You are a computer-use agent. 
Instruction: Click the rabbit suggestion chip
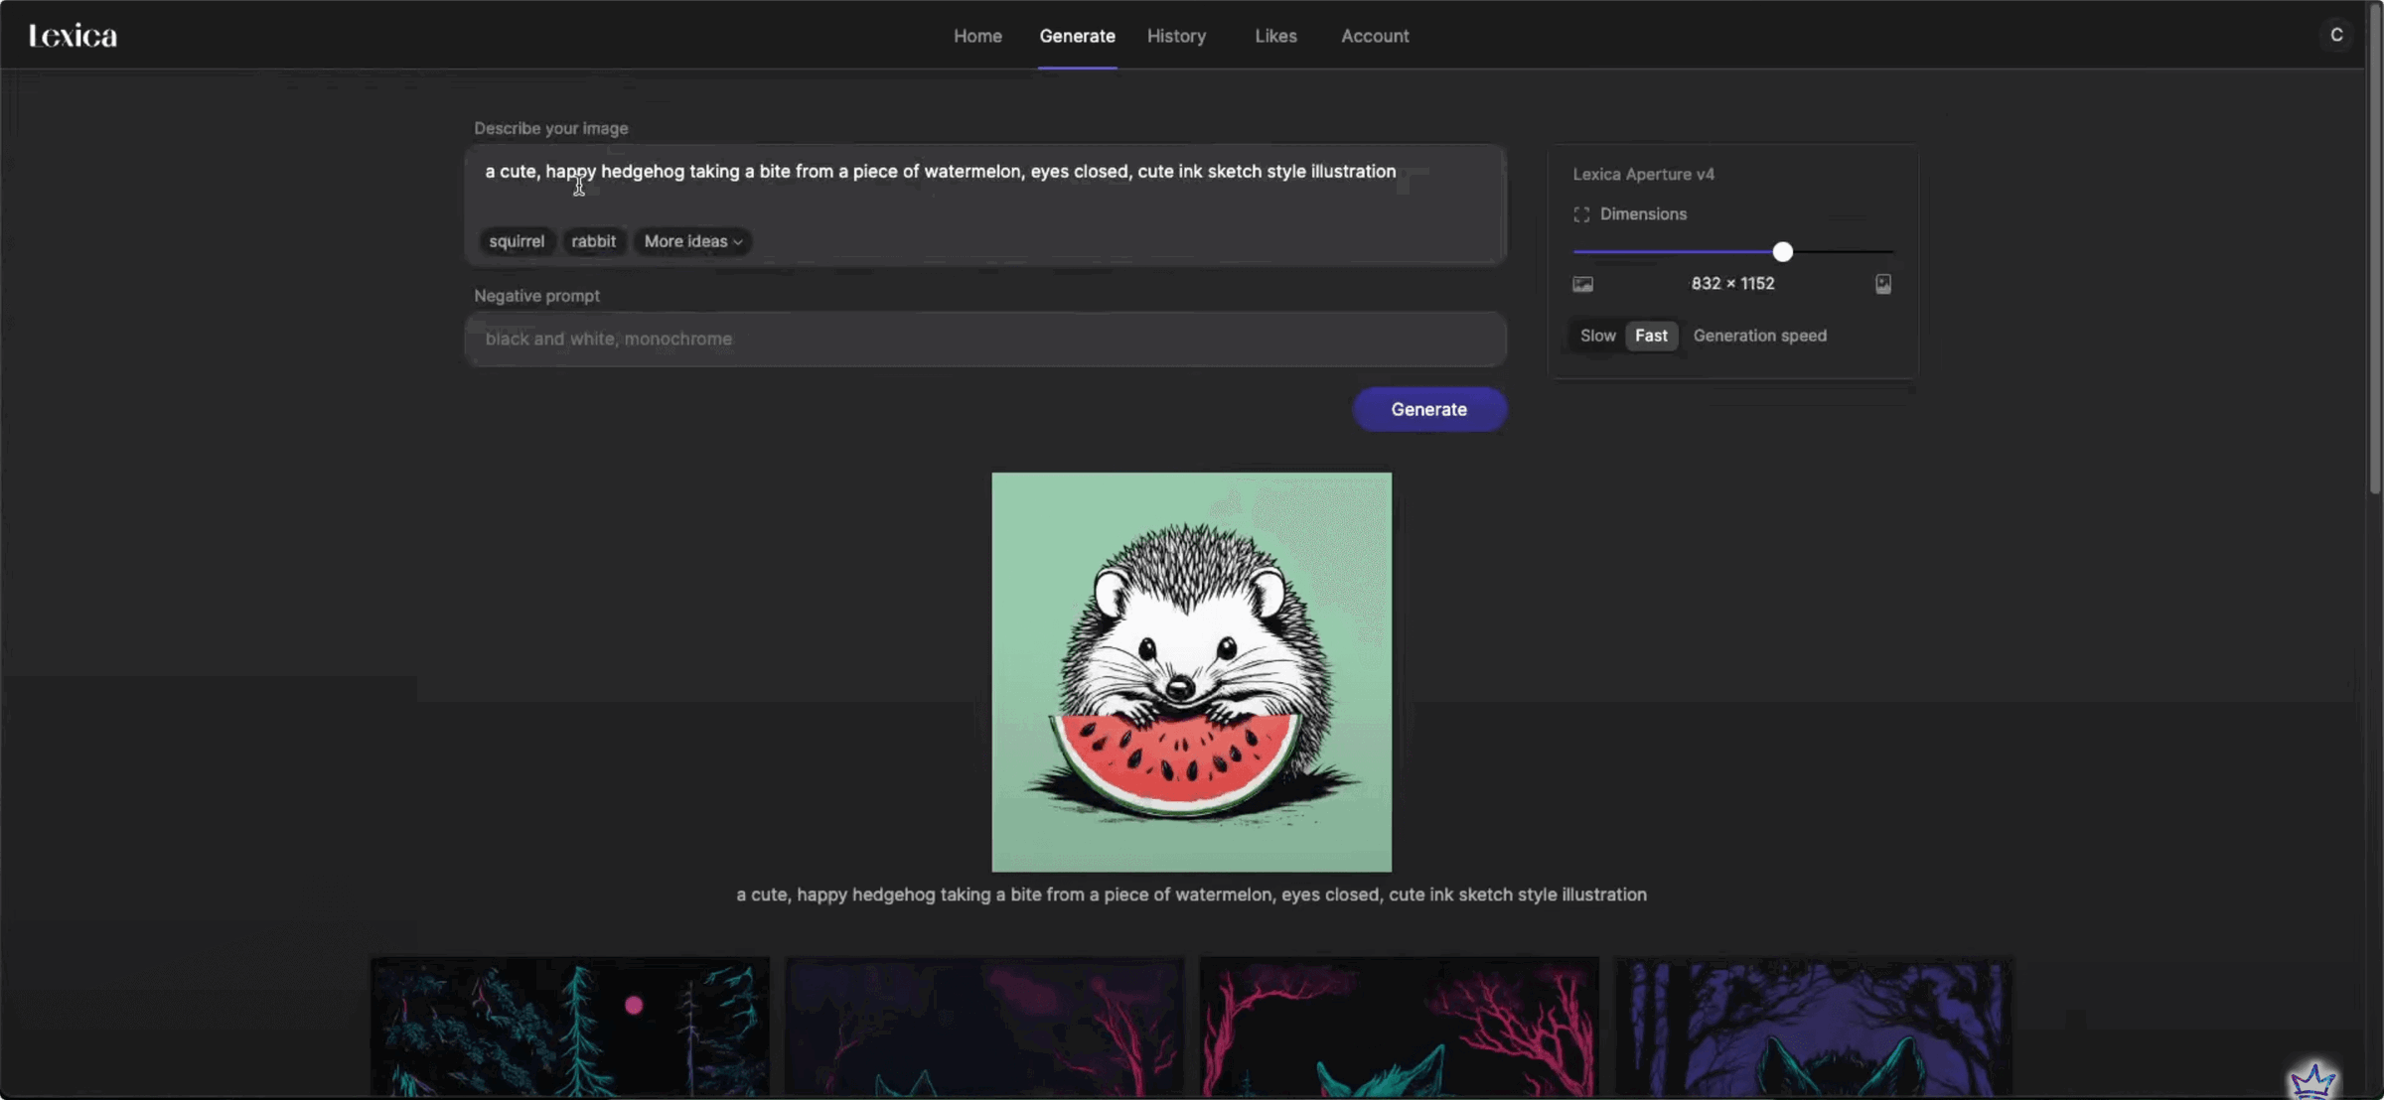593,241
